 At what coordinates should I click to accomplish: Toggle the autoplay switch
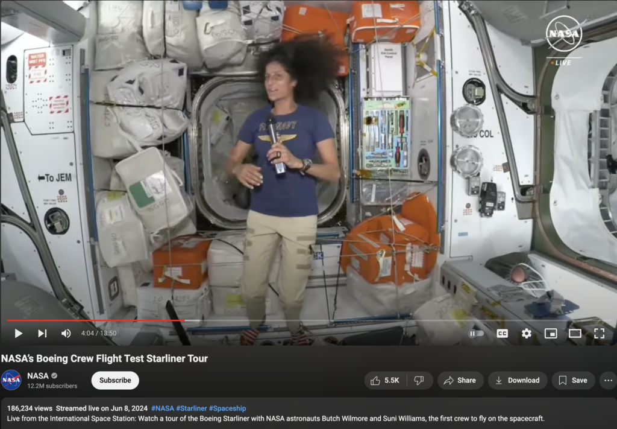pyautogui.click(x=476, y=333)
